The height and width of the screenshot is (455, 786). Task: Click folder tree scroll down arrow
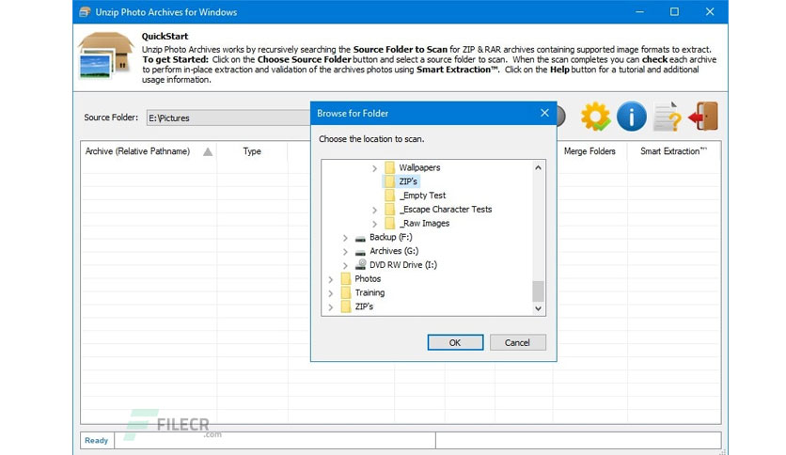coord(538,308)
